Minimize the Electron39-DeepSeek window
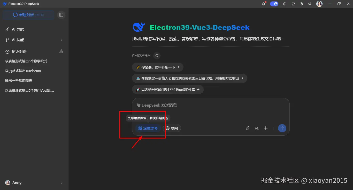Screen dimensions: 353x190 [329, 4]
